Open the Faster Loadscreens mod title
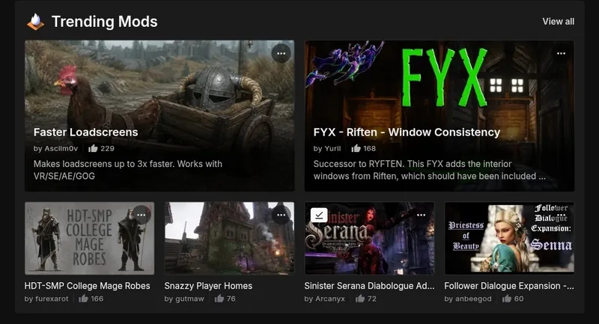 85,132
